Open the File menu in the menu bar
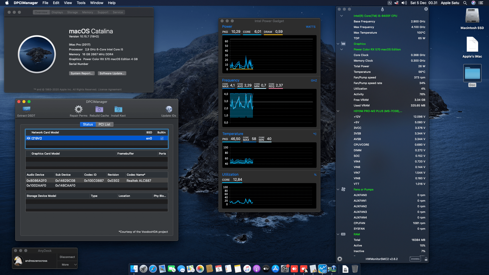Image resolution: width=489 pixels, height=275 pixels. pos(45,3)
